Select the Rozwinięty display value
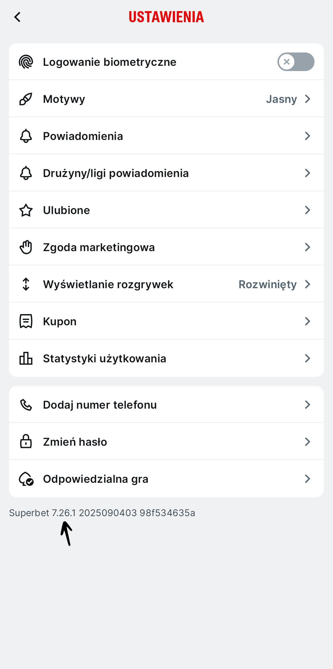The image size is (333, 669). click(268, 284)
